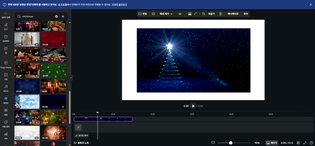
Task: Adjust the zoom slider handle
Action: 231,143
